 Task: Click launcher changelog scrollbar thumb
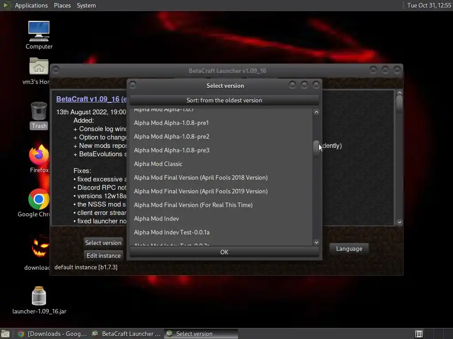(399, 104)
